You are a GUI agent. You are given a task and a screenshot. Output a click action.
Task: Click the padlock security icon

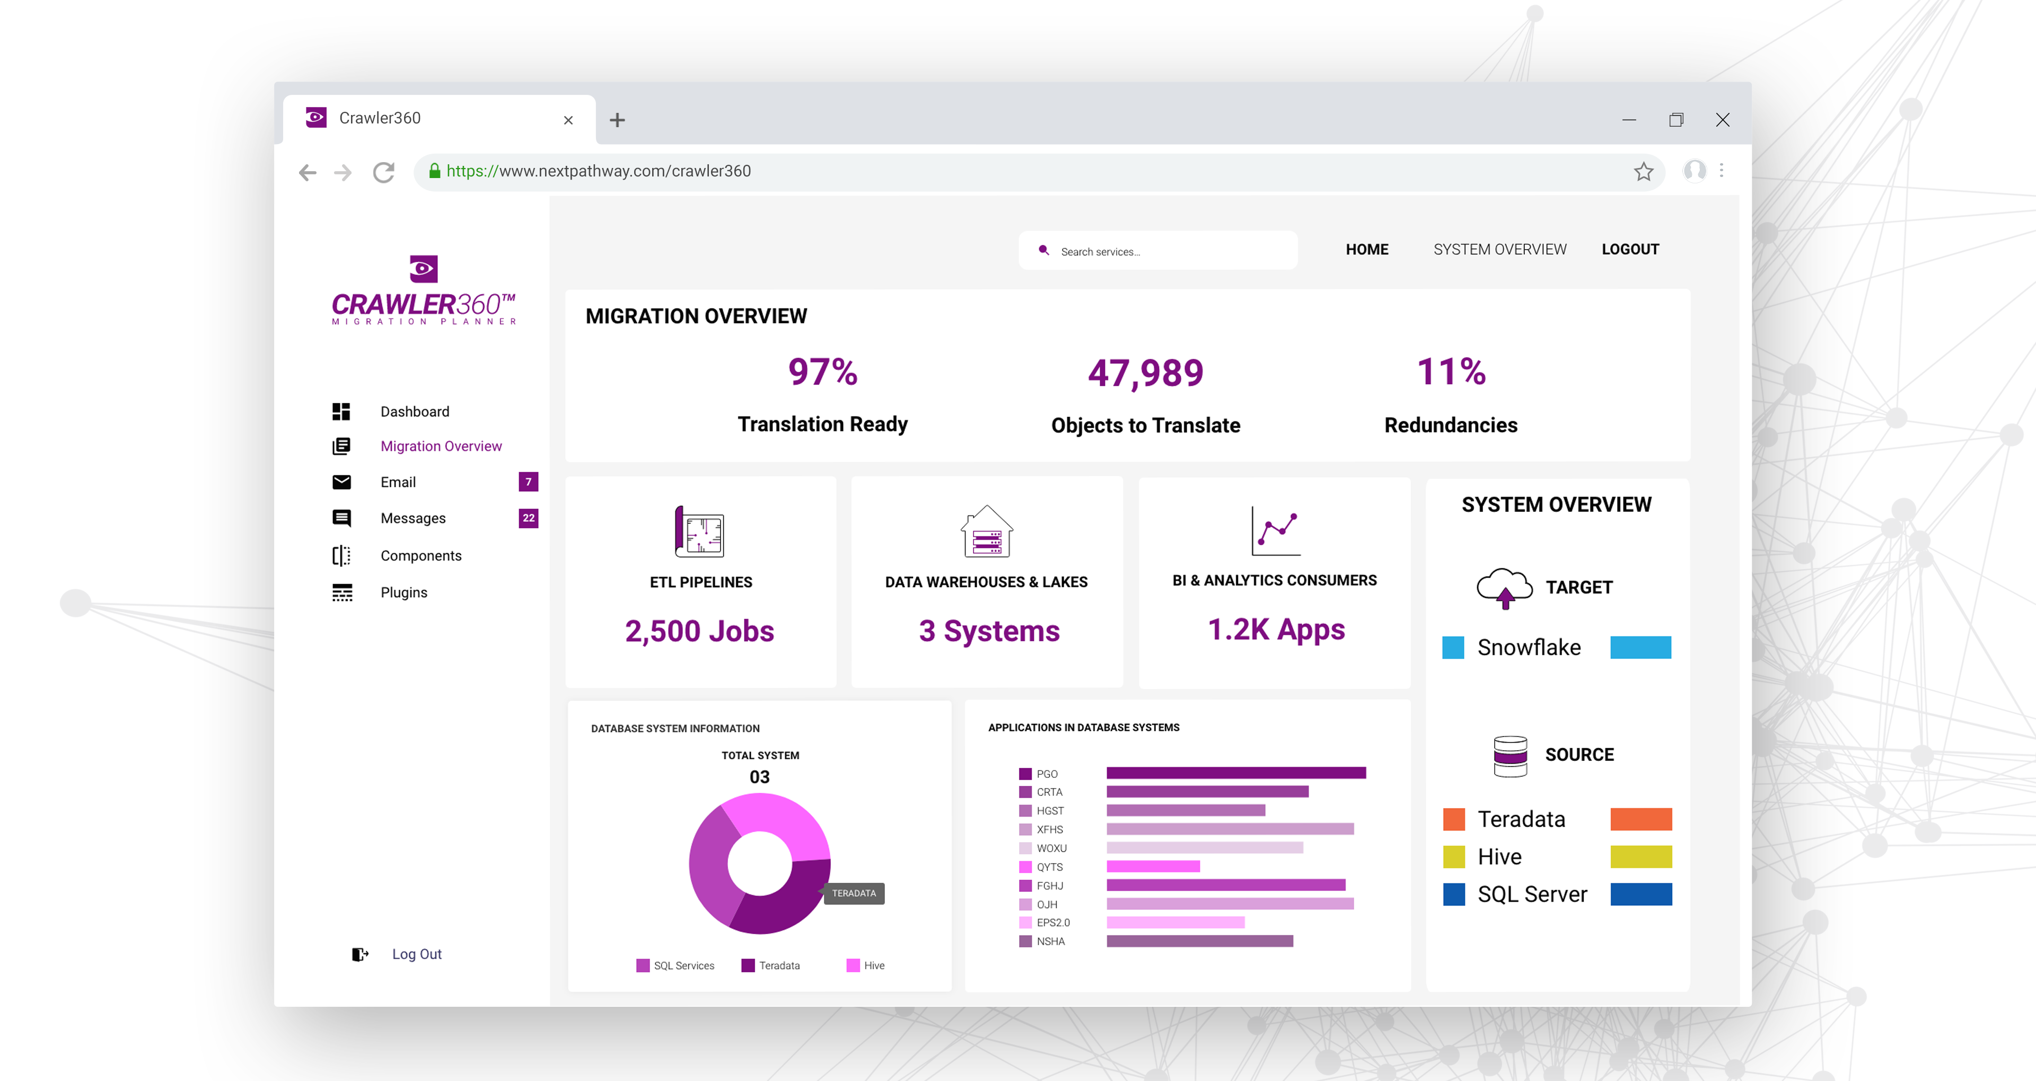click(x=434, y=171)
